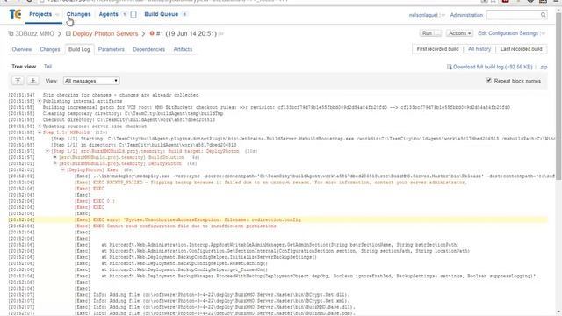This screenshot has width=562, height=316.
Task: Open Administration link
Action: [466, 15]
